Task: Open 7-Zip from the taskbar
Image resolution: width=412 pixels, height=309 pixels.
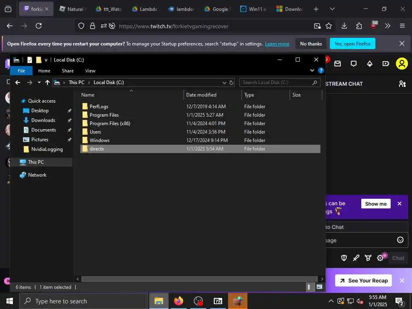Action: (x=218, y=301)
